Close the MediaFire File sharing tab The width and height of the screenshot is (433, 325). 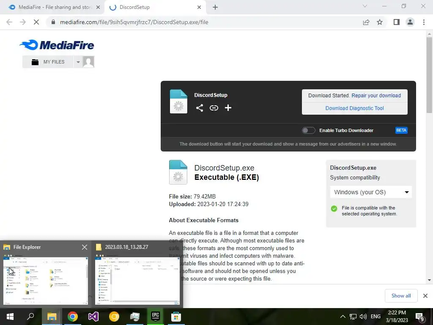click(98, 7)
